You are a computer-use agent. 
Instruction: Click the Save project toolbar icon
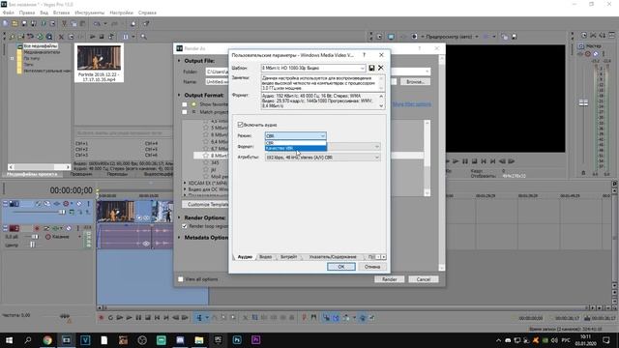(x=24, y=23)
